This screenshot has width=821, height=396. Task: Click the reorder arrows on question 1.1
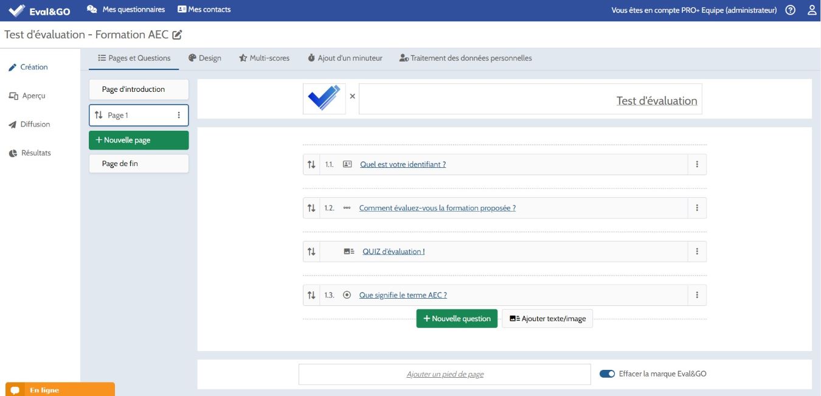pos(311,164)
